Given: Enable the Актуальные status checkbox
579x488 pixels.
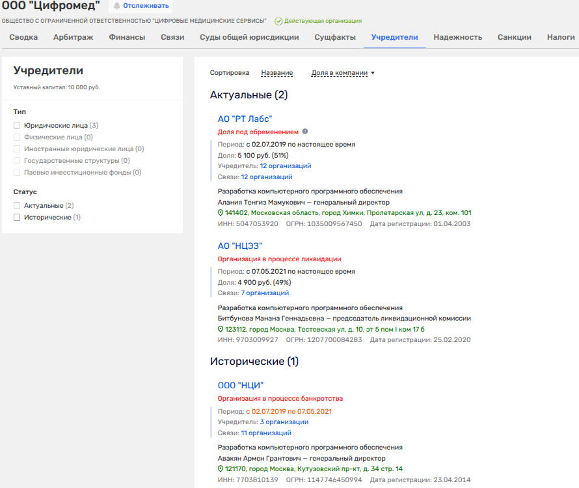Looking at the screenshot, I should [17, 206].
